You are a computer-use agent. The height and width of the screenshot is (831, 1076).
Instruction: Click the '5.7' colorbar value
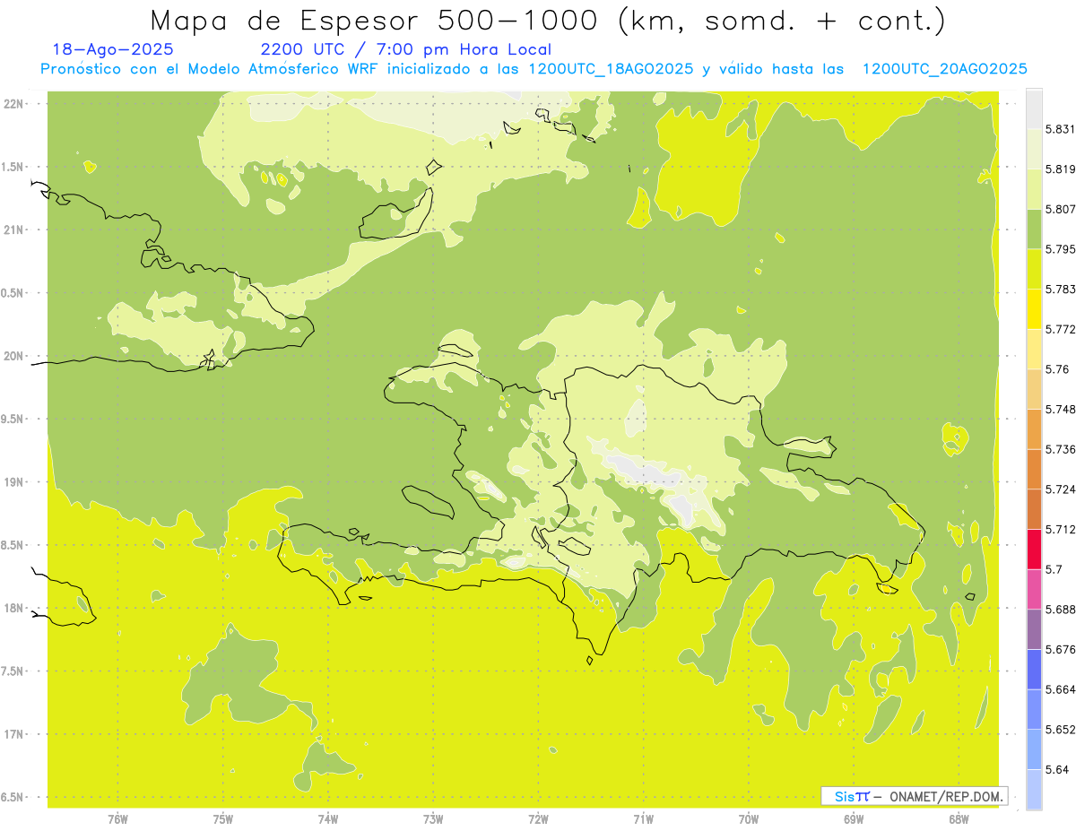pos(1054,569)
